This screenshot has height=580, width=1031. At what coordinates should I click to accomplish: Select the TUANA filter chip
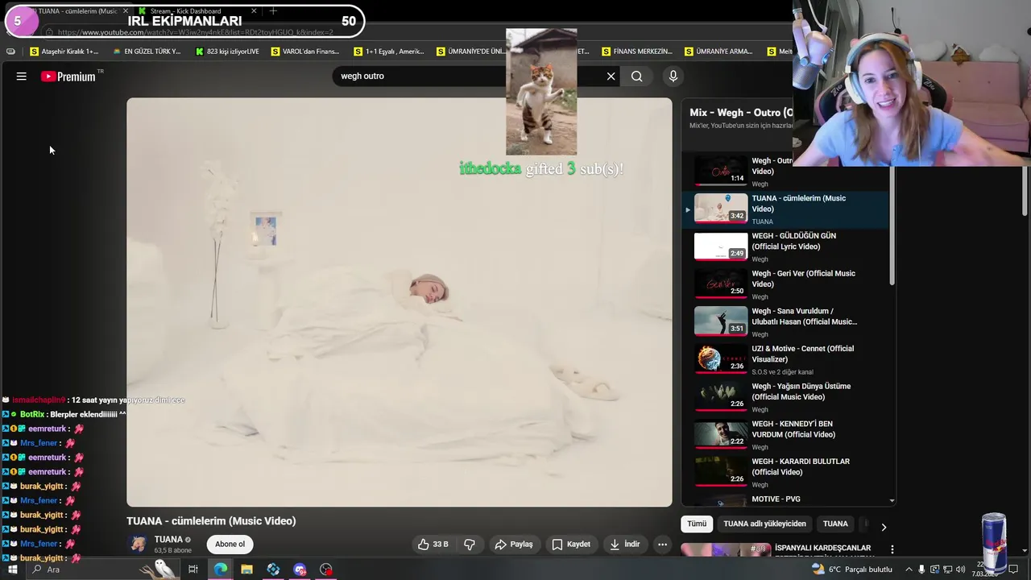click(x=835, y=524)
